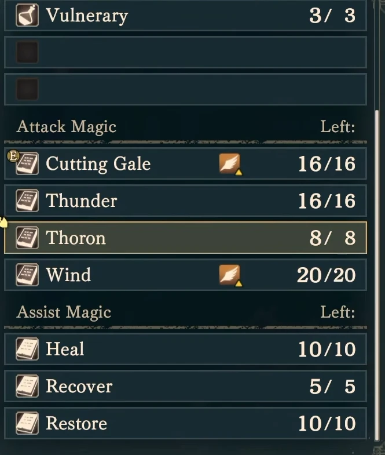
Task: Click the wing effectiveness icon on Wind
Action: pyautogui.click(x=230, y=275)
